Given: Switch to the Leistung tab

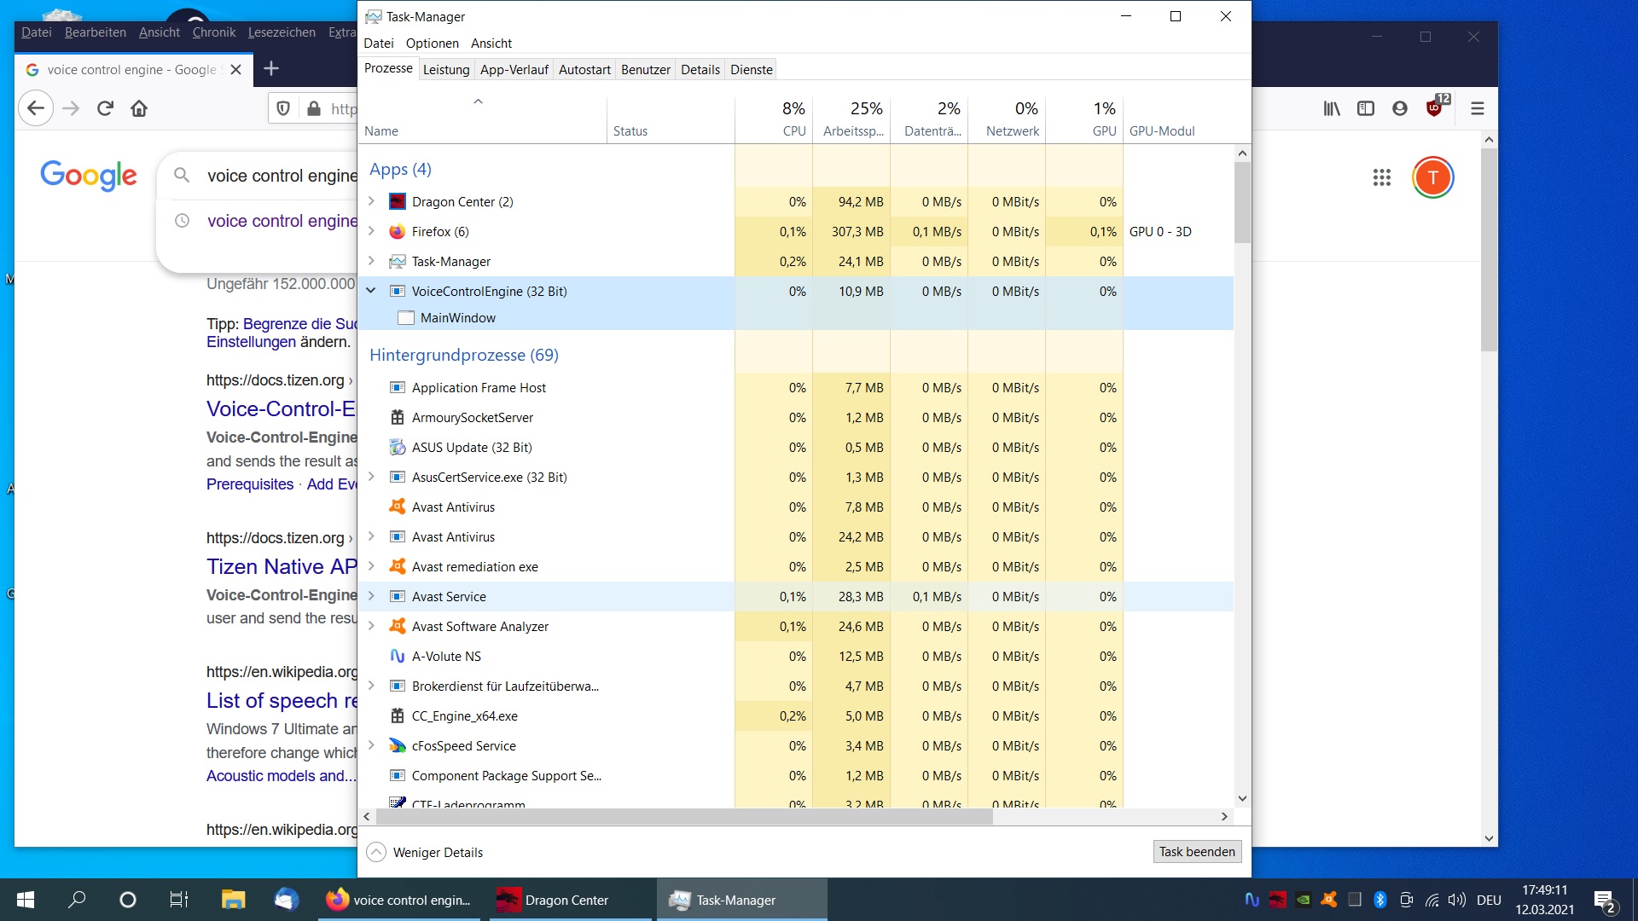Looking at the screenshot, I should tap(446, 70).
